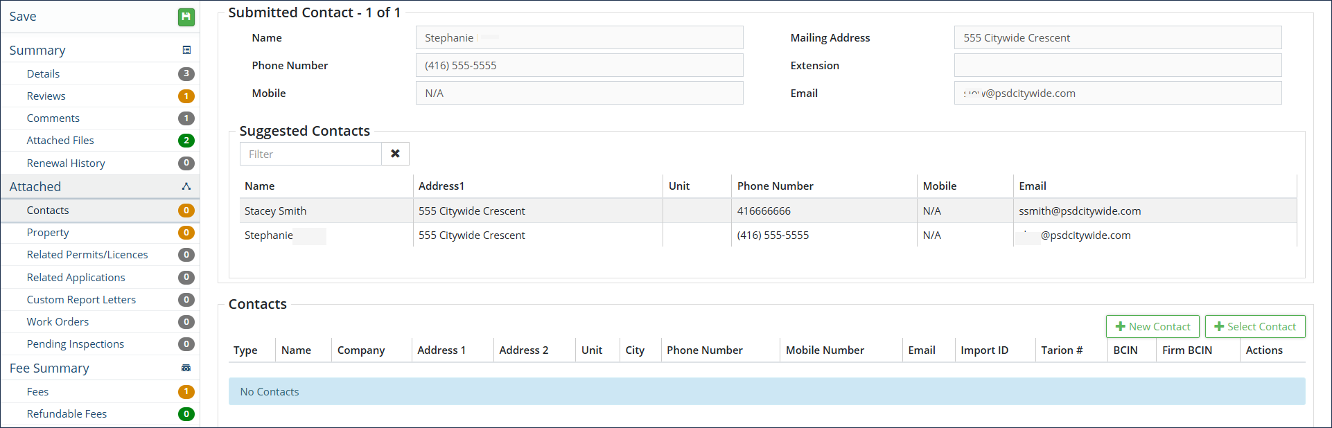The width and height of the screenshot is (1332, 428).
Task: Open Related Permits/Licences
Action: (x=87, y=255)
